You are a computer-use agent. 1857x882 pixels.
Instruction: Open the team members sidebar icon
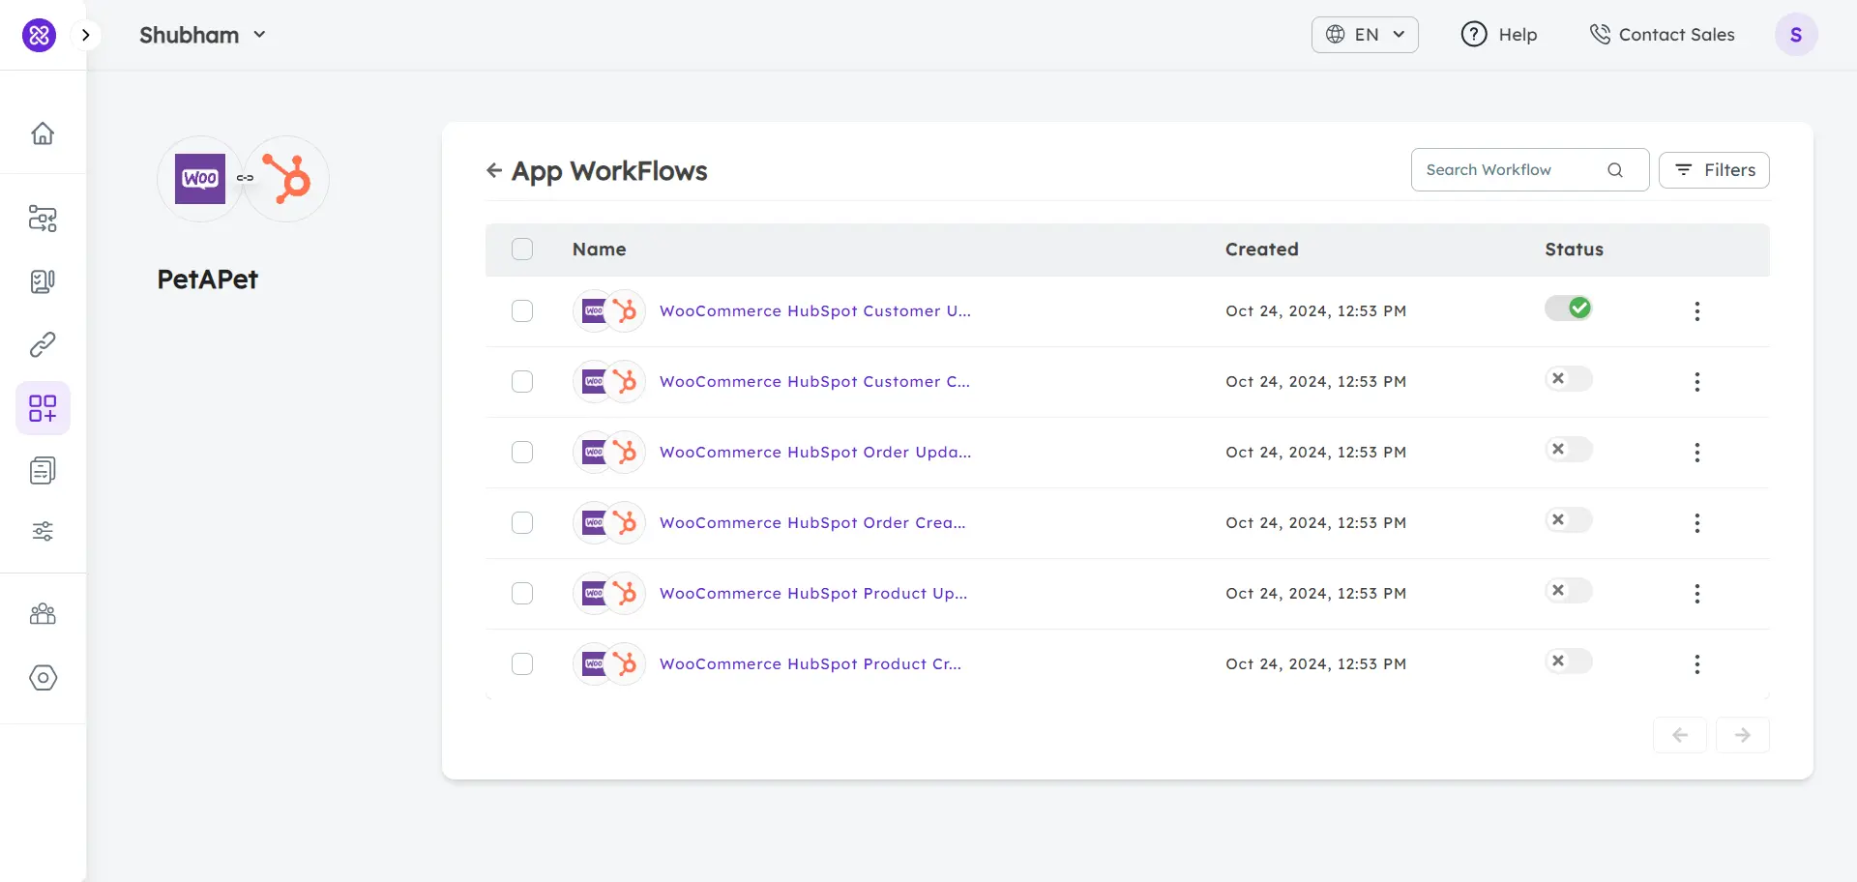point(43,614)
